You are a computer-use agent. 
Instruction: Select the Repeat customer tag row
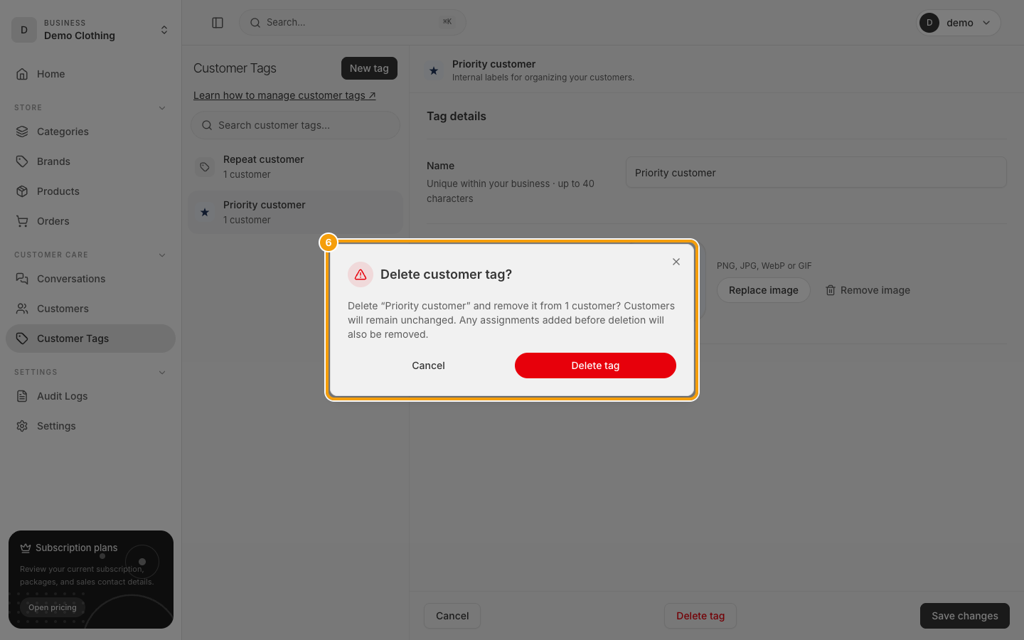296,166
